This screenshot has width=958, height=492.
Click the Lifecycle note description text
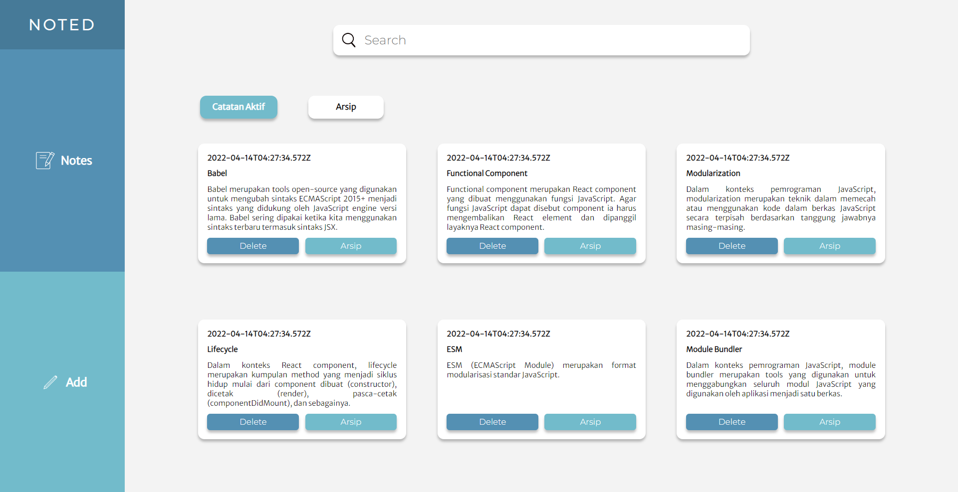pyautogui.click(x=302, y=384)
